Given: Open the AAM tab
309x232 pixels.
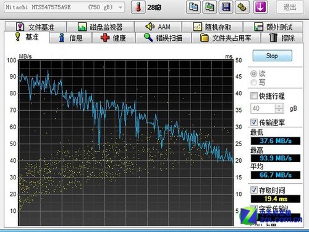Looking at the screenshot, I should tap(158, 27).
